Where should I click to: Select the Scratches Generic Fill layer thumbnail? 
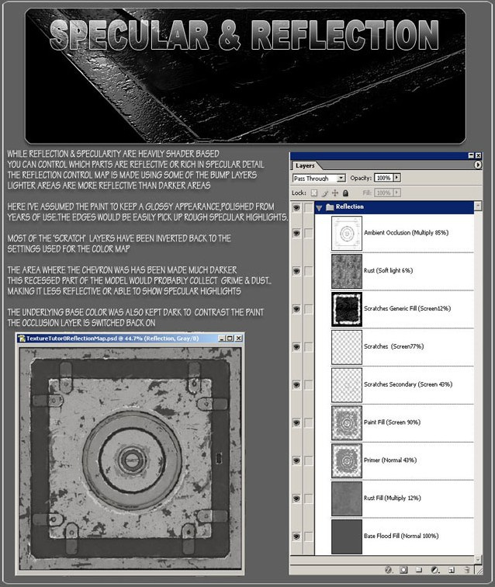coord(347,309)
